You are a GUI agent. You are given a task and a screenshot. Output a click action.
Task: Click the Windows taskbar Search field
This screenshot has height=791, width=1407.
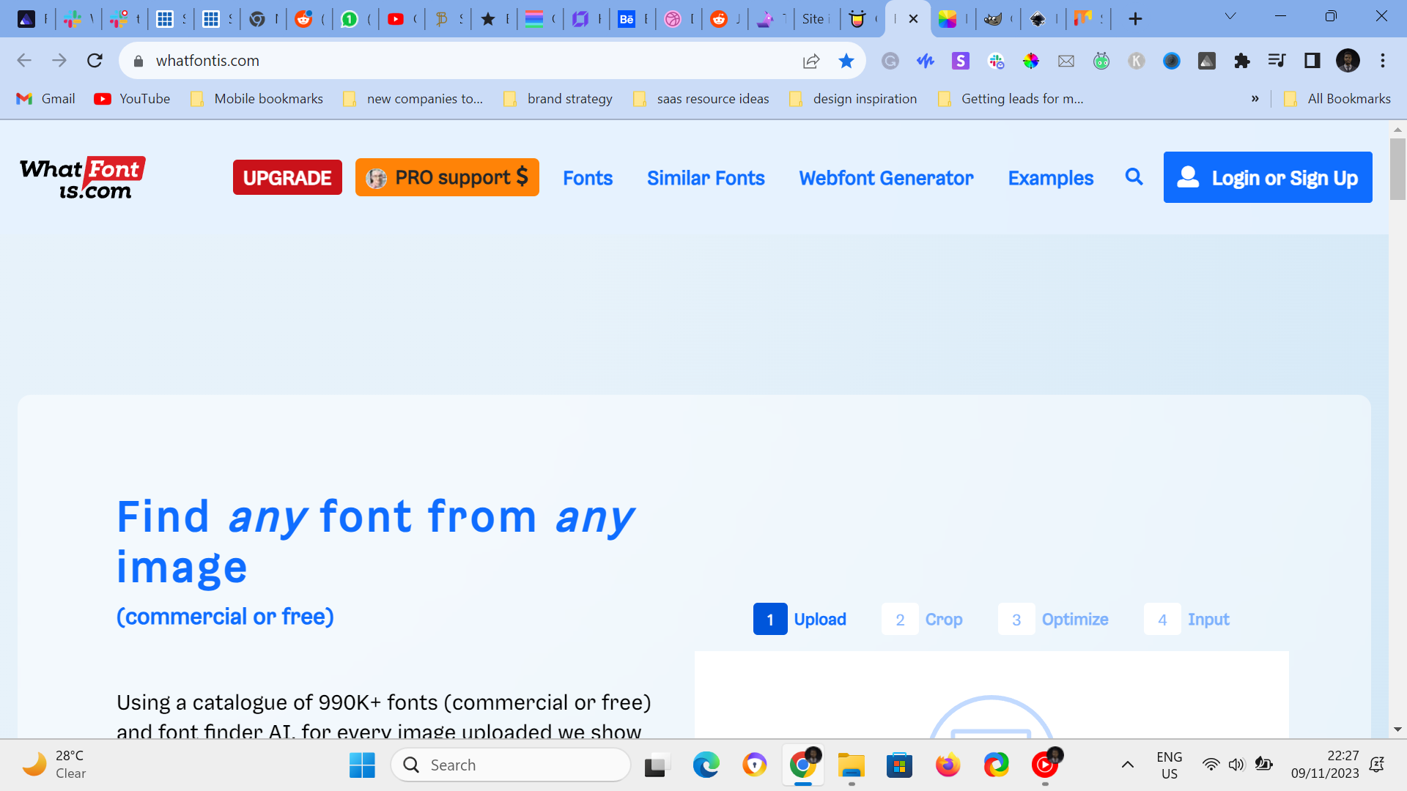tap(511, 765)
